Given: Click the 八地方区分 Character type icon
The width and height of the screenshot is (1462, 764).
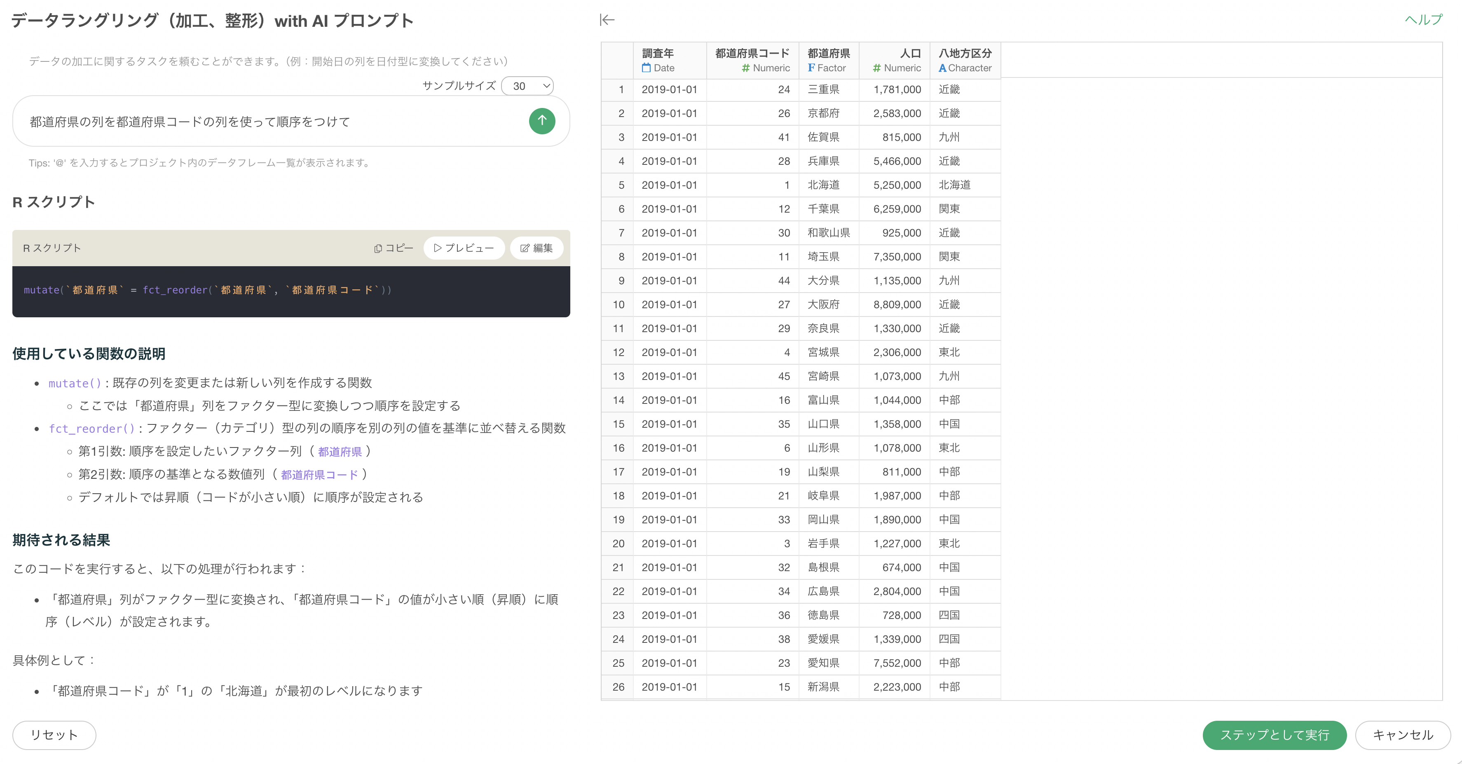Looking at the screenshot, I should point(942,68).
